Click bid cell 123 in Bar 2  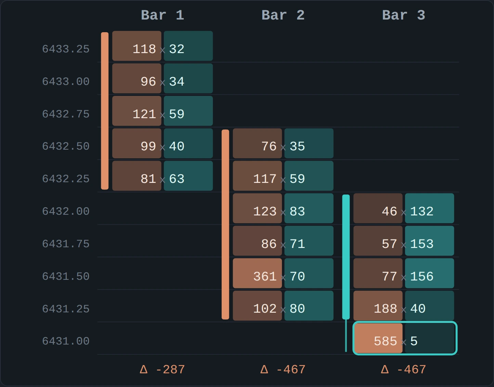[257, 208]
